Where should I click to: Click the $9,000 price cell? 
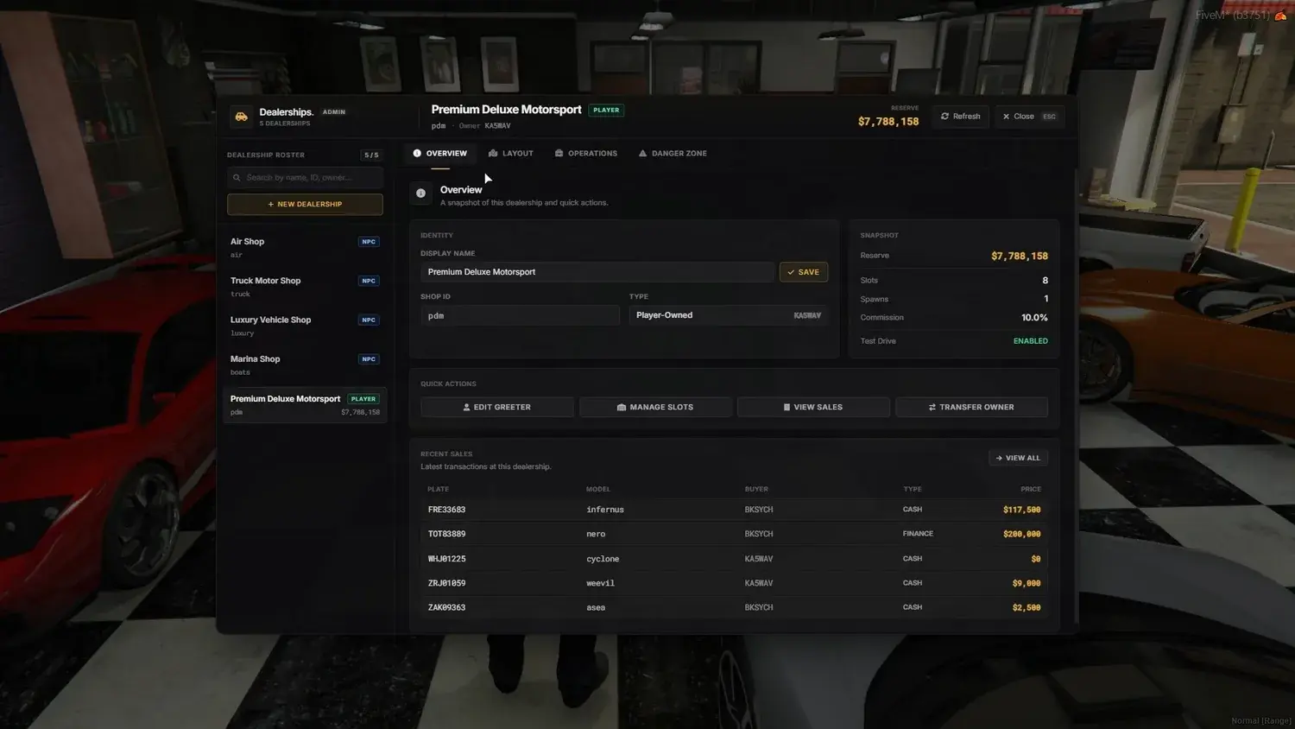pos(1027,583)
